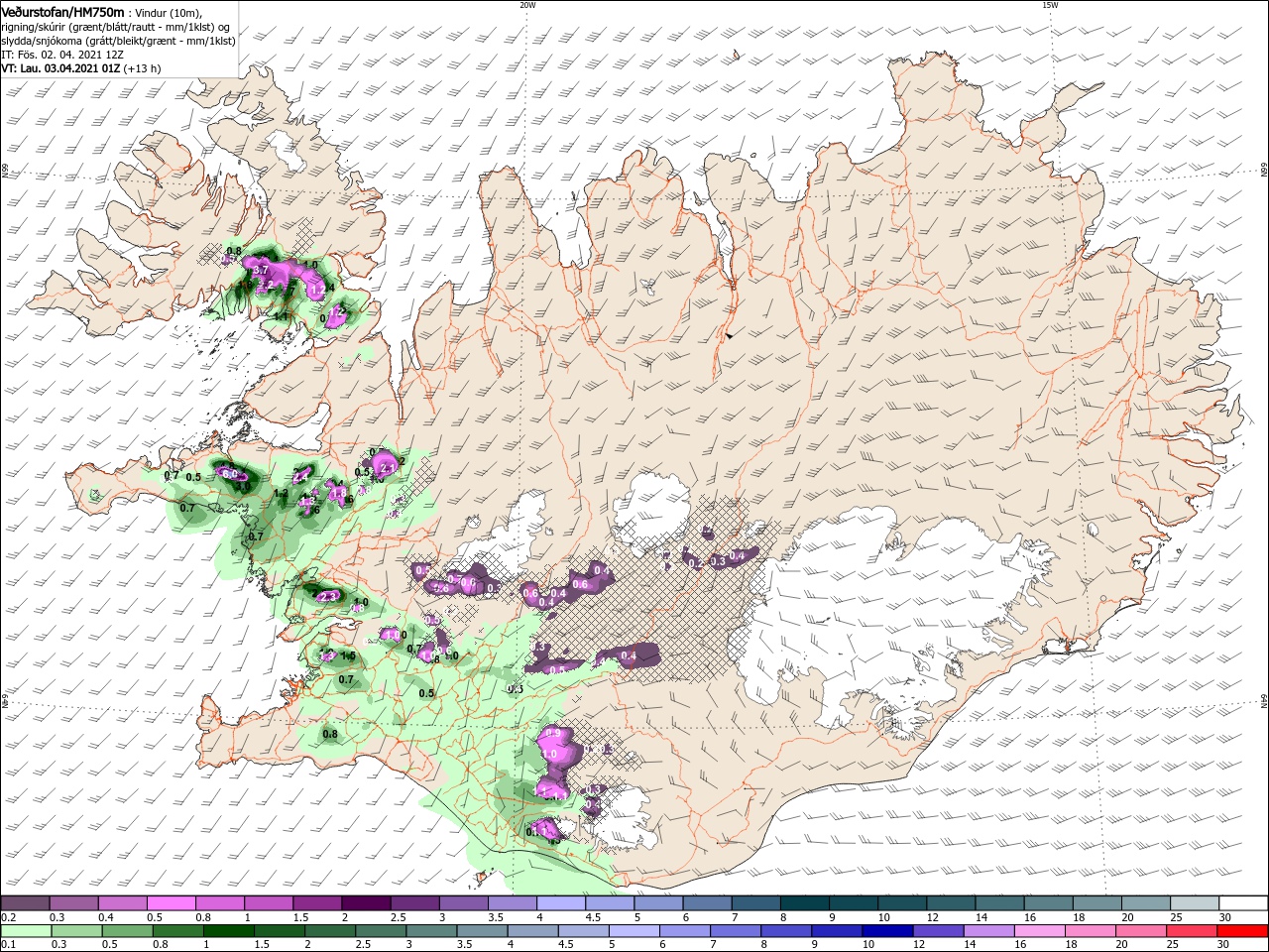Click the deep blue lower legend swatch labeled 10
Screen dimensions: 1269x952
coord(887,931)
